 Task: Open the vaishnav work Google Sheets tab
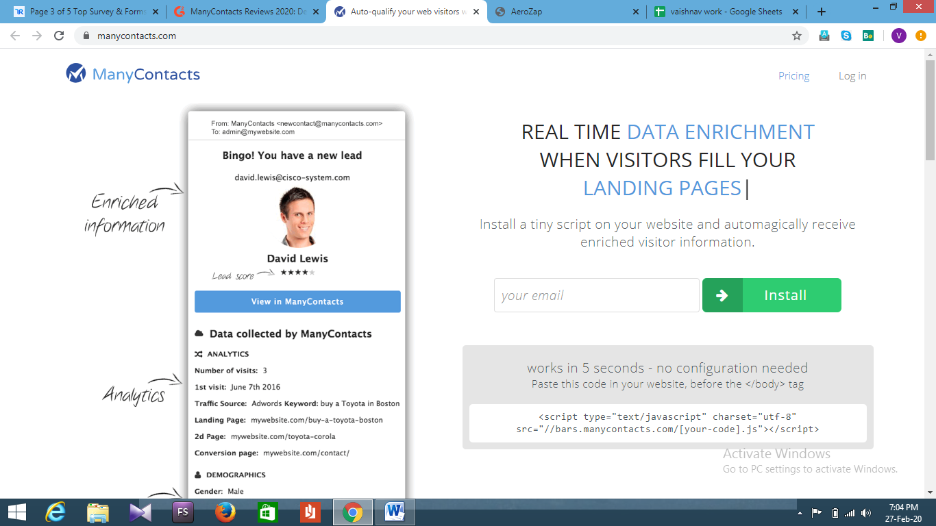coord(727,12)
